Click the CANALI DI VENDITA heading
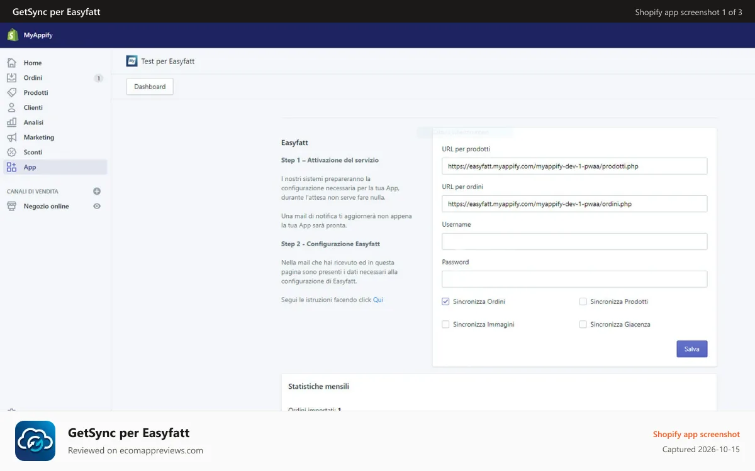The width and height of the screenshot is (755, 471). [33, 192]
